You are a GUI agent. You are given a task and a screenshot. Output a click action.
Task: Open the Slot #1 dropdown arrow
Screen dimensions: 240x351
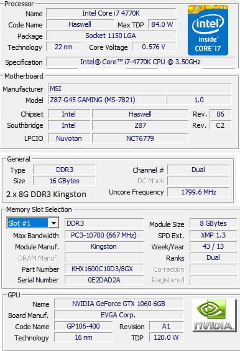pos(53,223)
